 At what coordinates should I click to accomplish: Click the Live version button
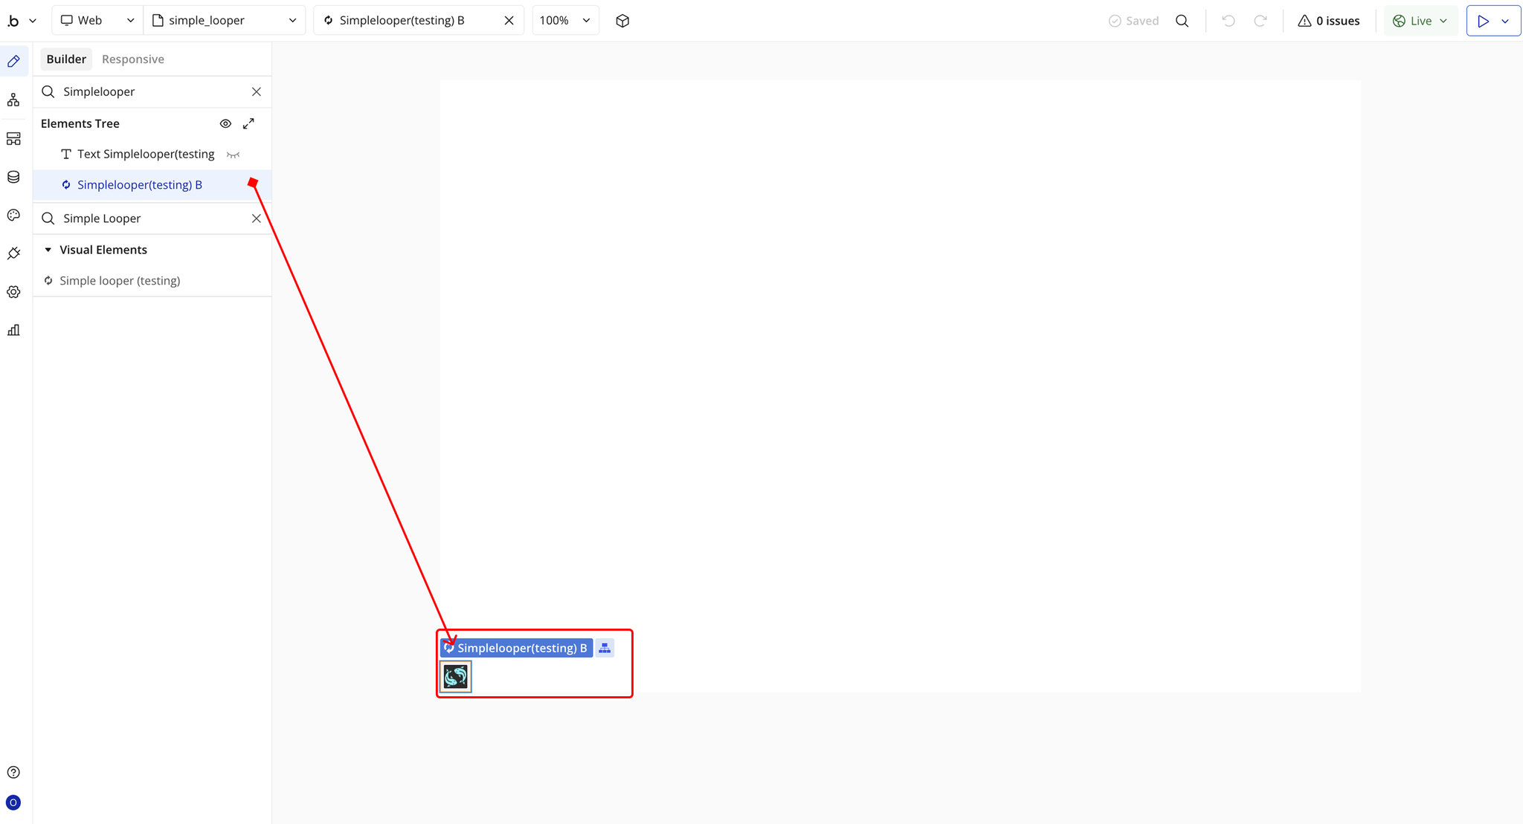point(1420,21)
